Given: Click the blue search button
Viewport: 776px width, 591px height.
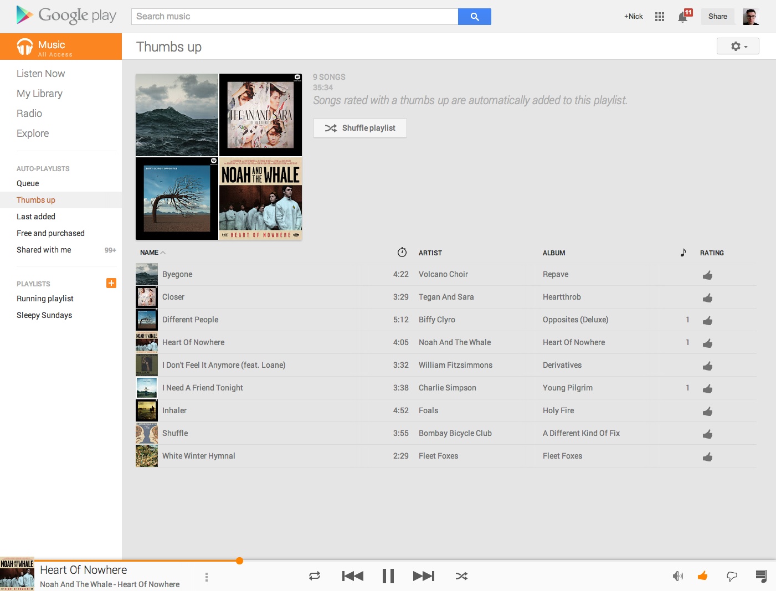Looking at the screenshot, I should 474,17.
